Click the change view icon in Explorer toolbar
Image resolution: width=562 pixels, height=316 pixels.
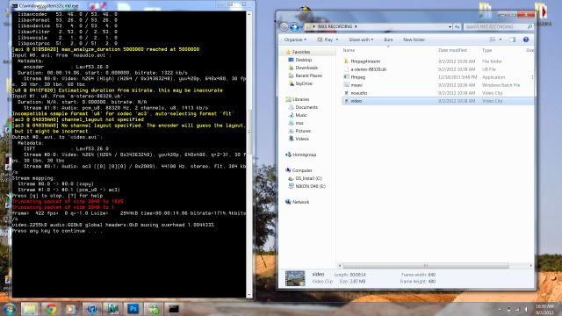[493, 39]
